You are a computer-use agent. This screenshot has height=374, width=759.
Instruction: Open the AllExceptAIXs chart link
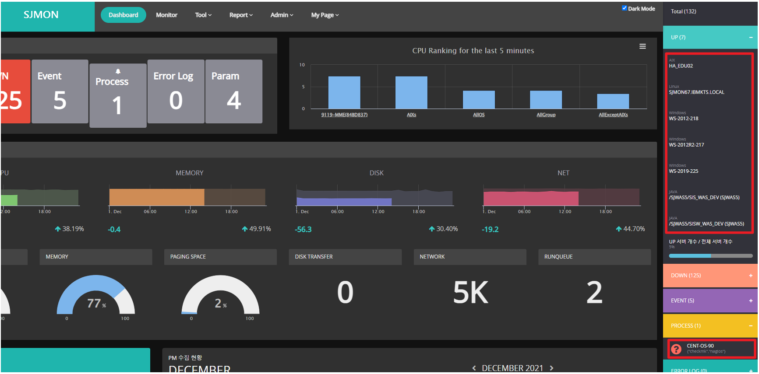click(x=613, y=115)
